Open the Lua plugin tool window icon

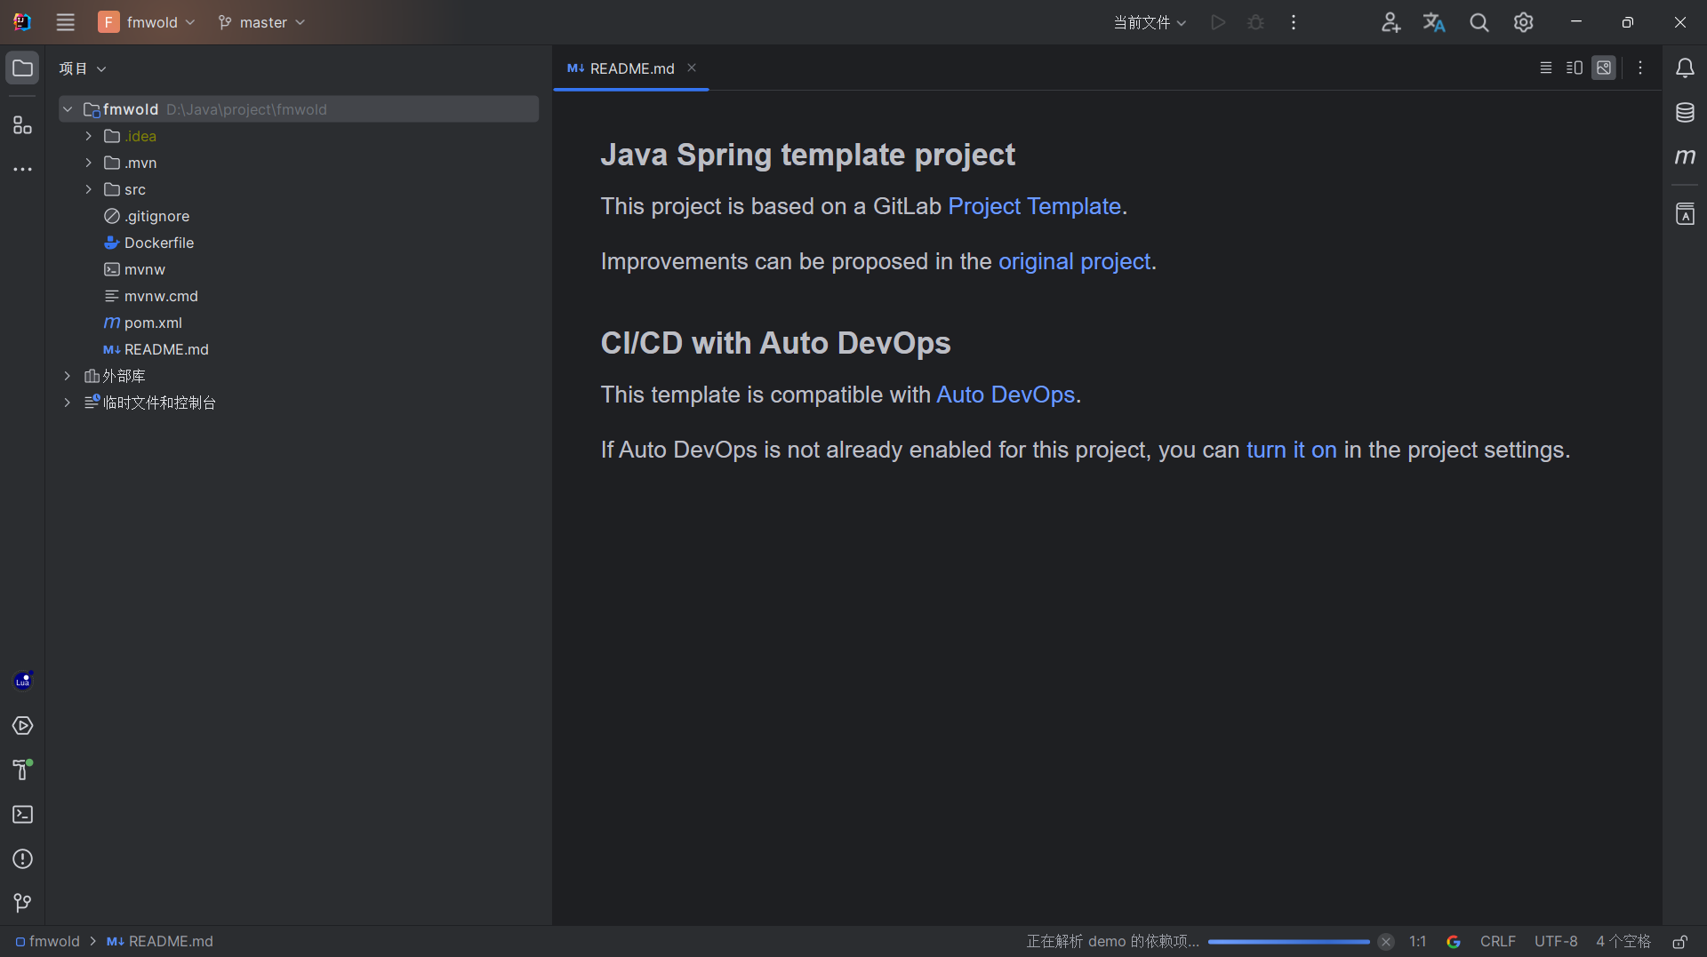pyautogui.click(x=22, y=681)
